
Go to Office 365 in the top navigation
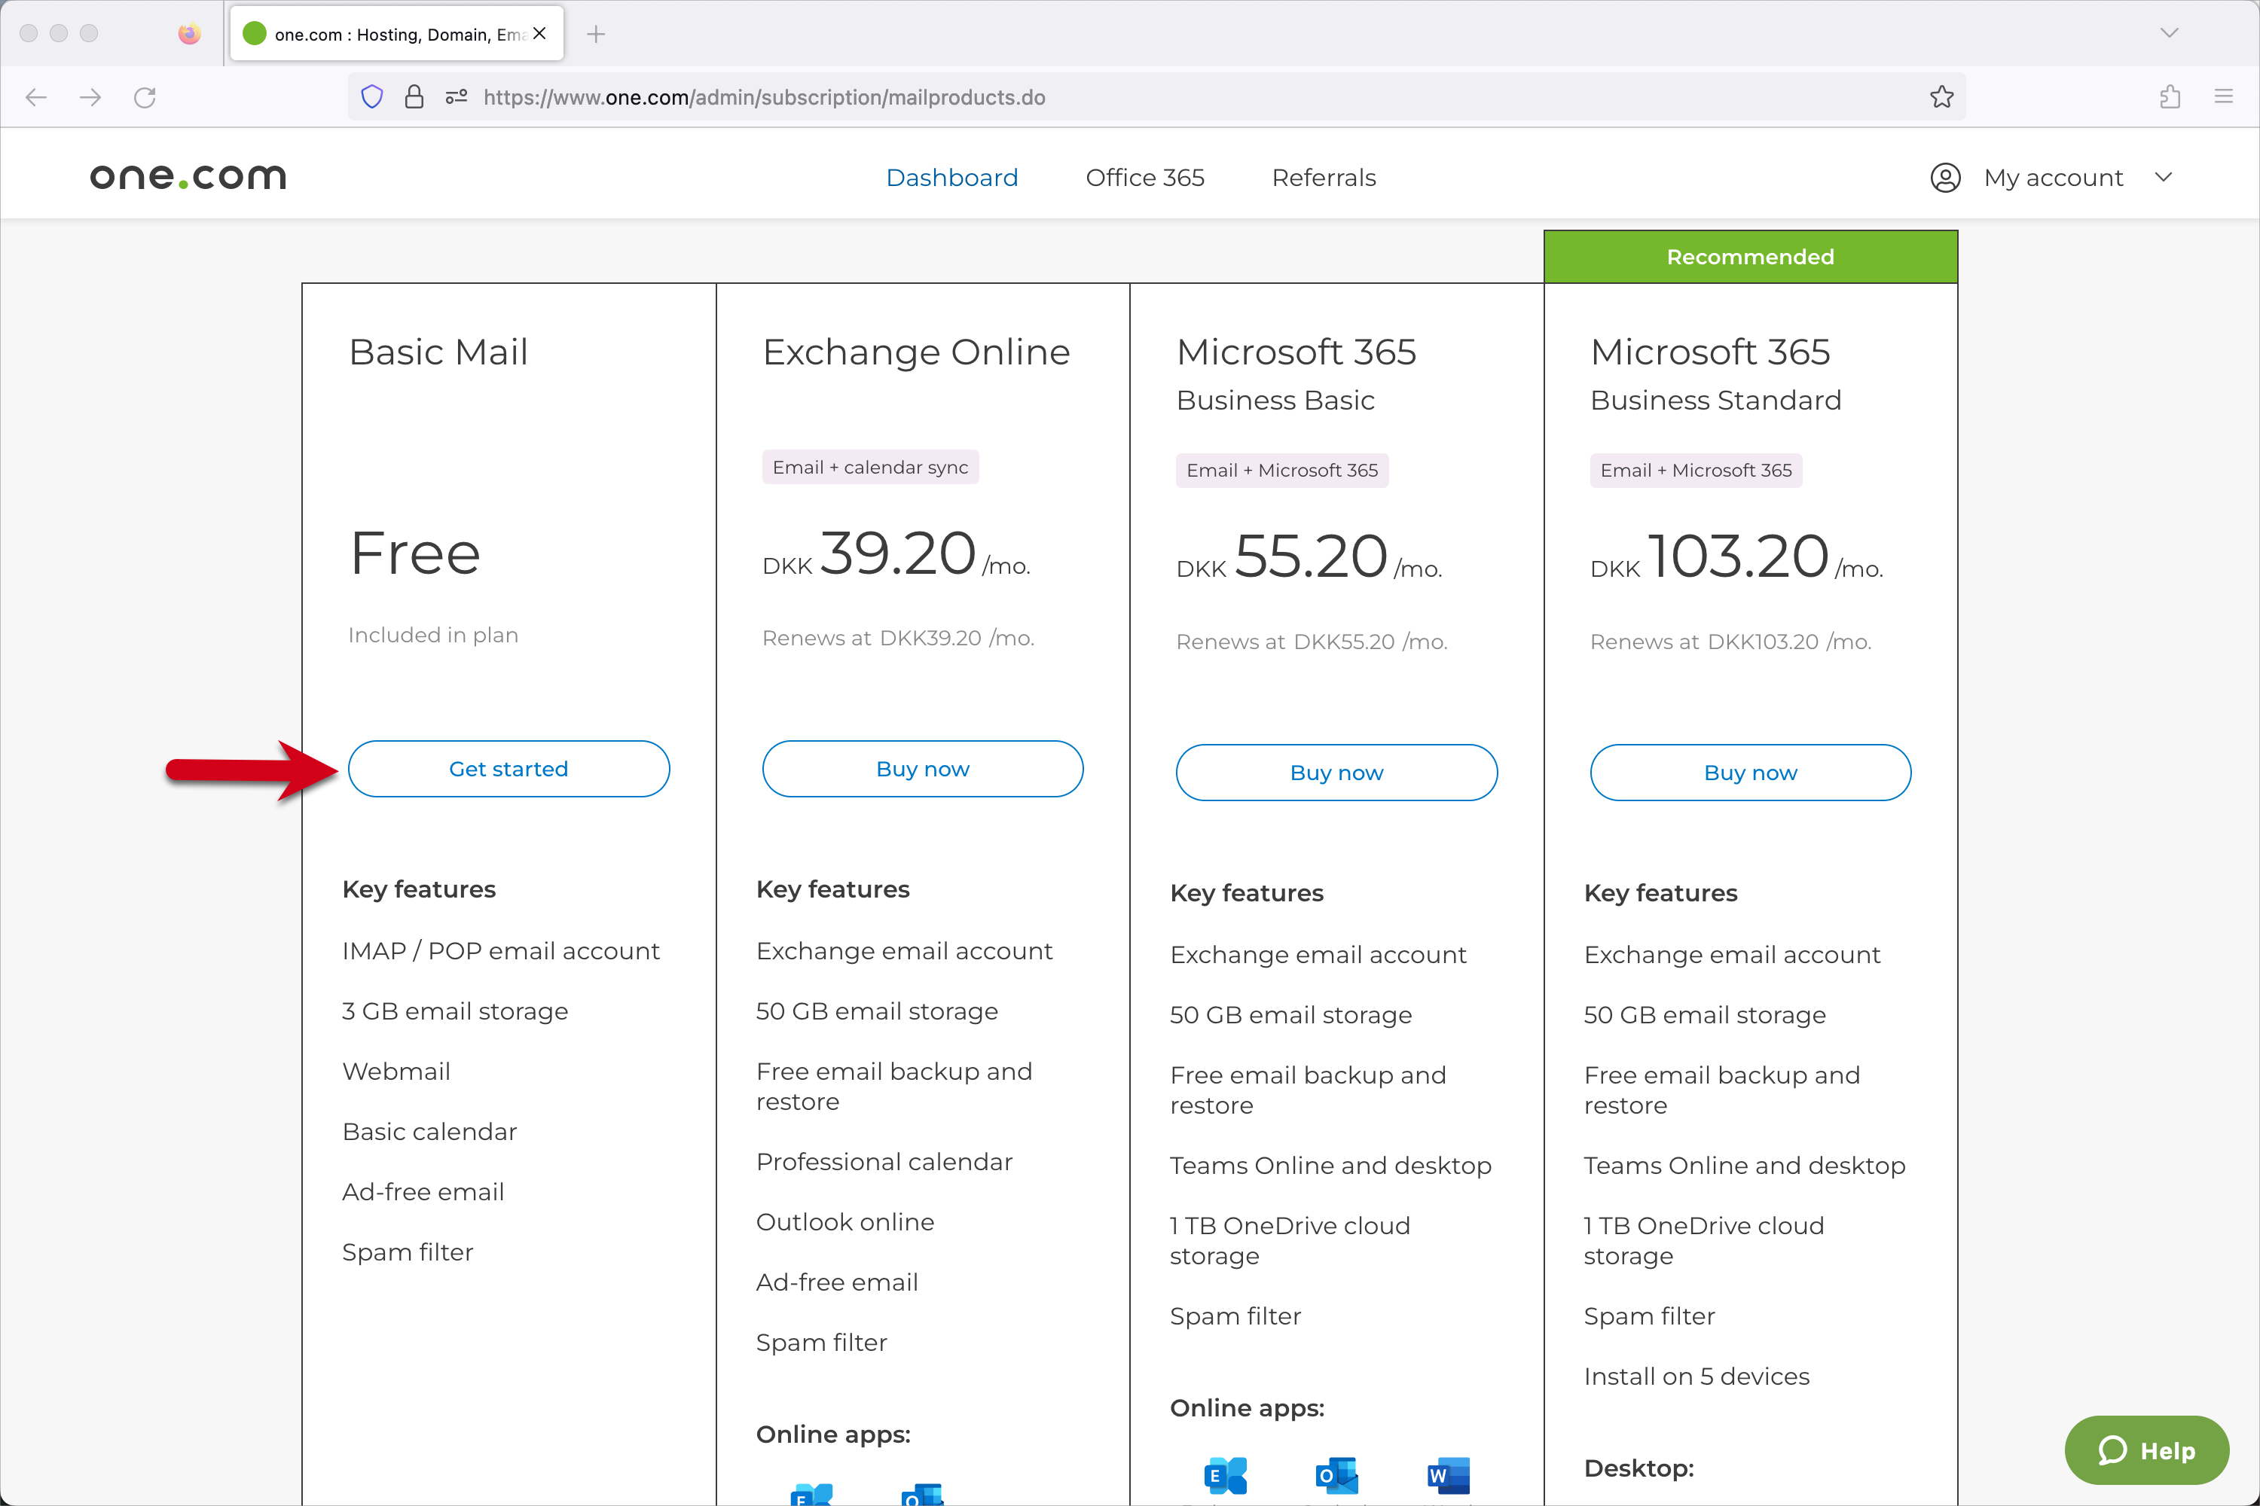(1144, 178)
